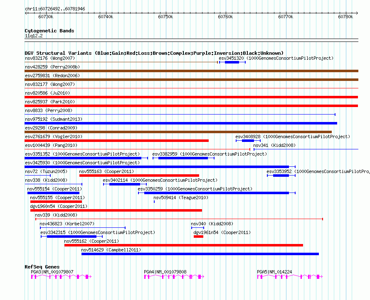Viewport: 370px width, 300px height.
Task: Click the 60750k ruler label
Action: (165, 17)
